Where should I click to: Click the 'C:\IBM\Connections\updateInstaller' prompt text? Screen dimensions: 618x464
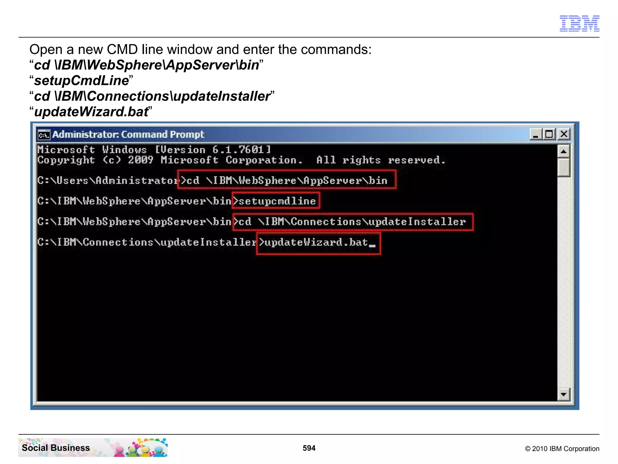pyautogui.click(x=147, y=242)
